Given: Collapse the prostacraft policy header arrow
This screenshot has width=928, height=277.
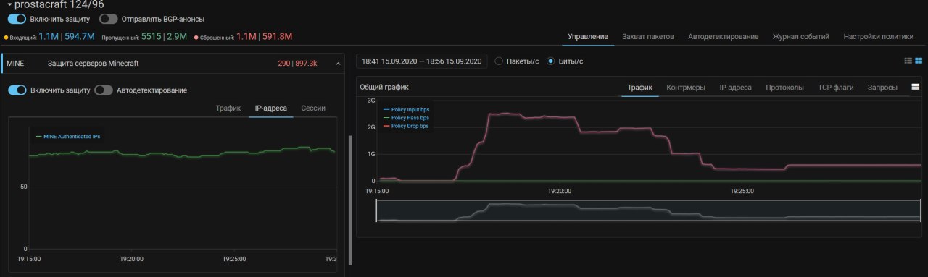Looking at the screenshot, I should (x=9, y=4).
